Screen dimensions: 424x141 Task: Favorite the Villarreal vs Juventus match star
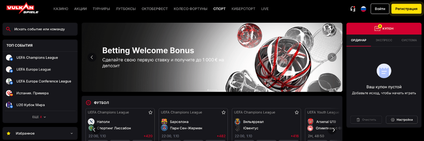click(x=296, y=112)
